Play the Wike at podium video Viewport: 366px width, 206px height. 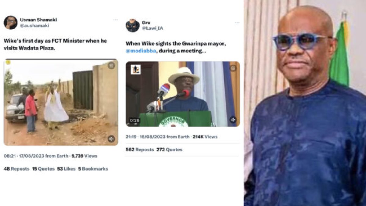pos(183,94)
